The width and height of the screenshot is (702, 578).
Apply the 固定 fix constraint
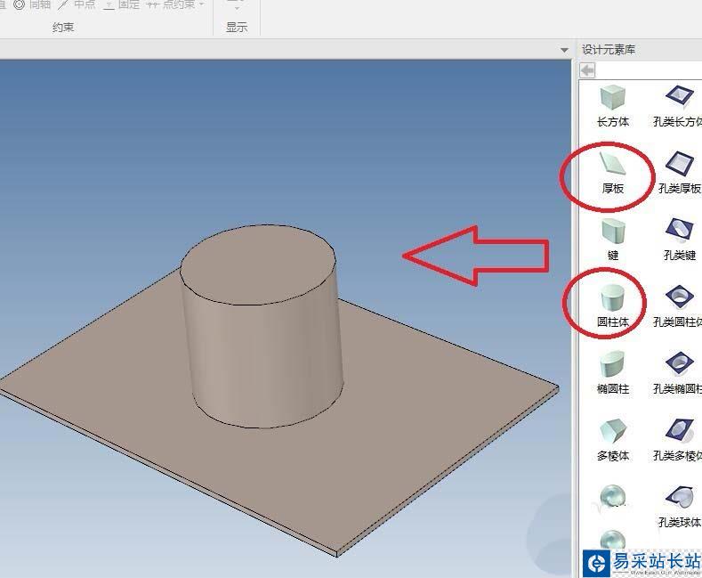pos(122,5)
